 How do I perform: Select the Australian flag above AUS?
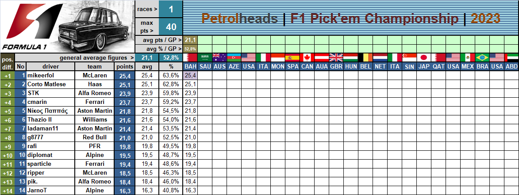(219, 57)
